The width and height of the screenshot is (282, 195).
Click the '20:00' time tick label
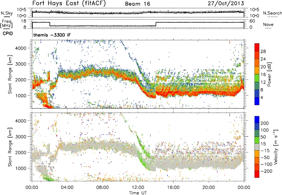(209, 188)
